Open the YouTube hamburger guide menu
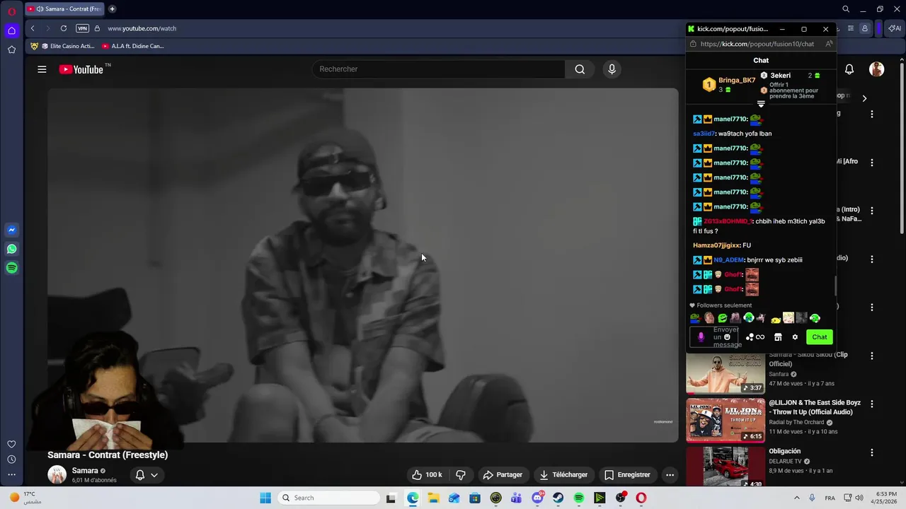Viewport: 906px width, 509px height. point(42,69)
